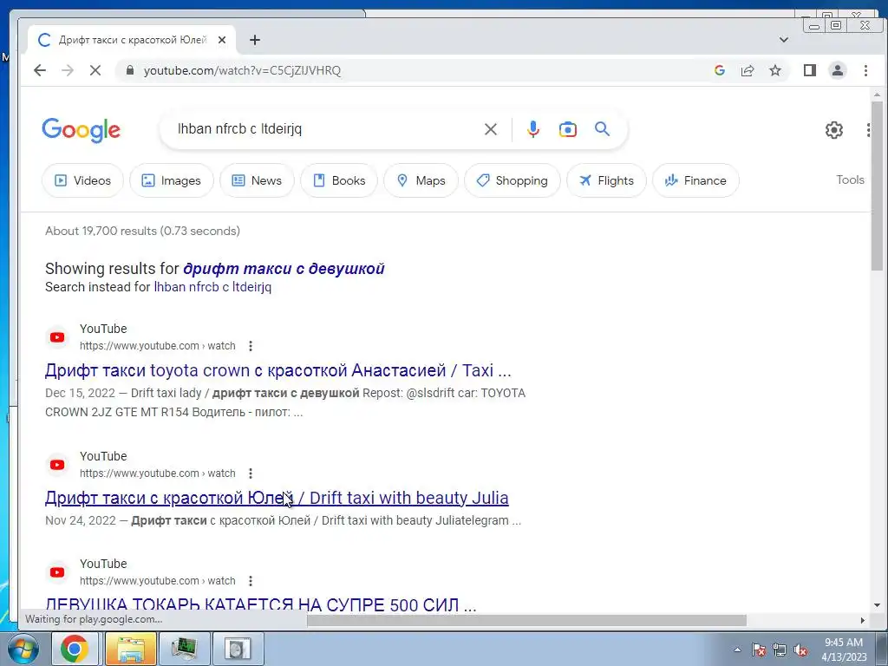This screenshot has height=666, width=888.
Task: Switch to Books results filter
Action: point(339,180)
